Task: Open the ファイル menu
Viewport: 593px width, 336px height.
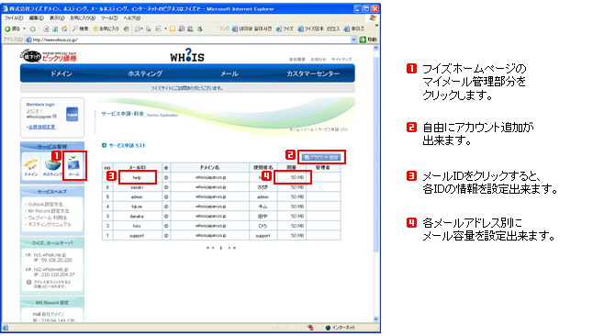Action: click(x=14, y=17)
